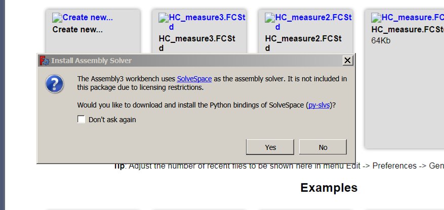Click the Tip text about recent files
The image size is (444, 210).
click(278, 166)
